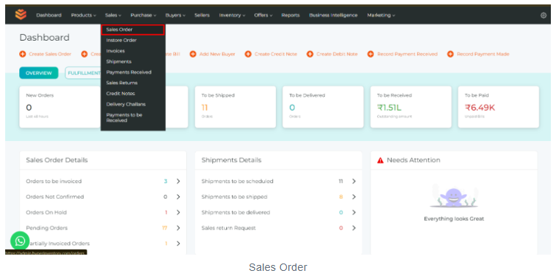Open Sales return Request arrow

click(x=353, y=228)
